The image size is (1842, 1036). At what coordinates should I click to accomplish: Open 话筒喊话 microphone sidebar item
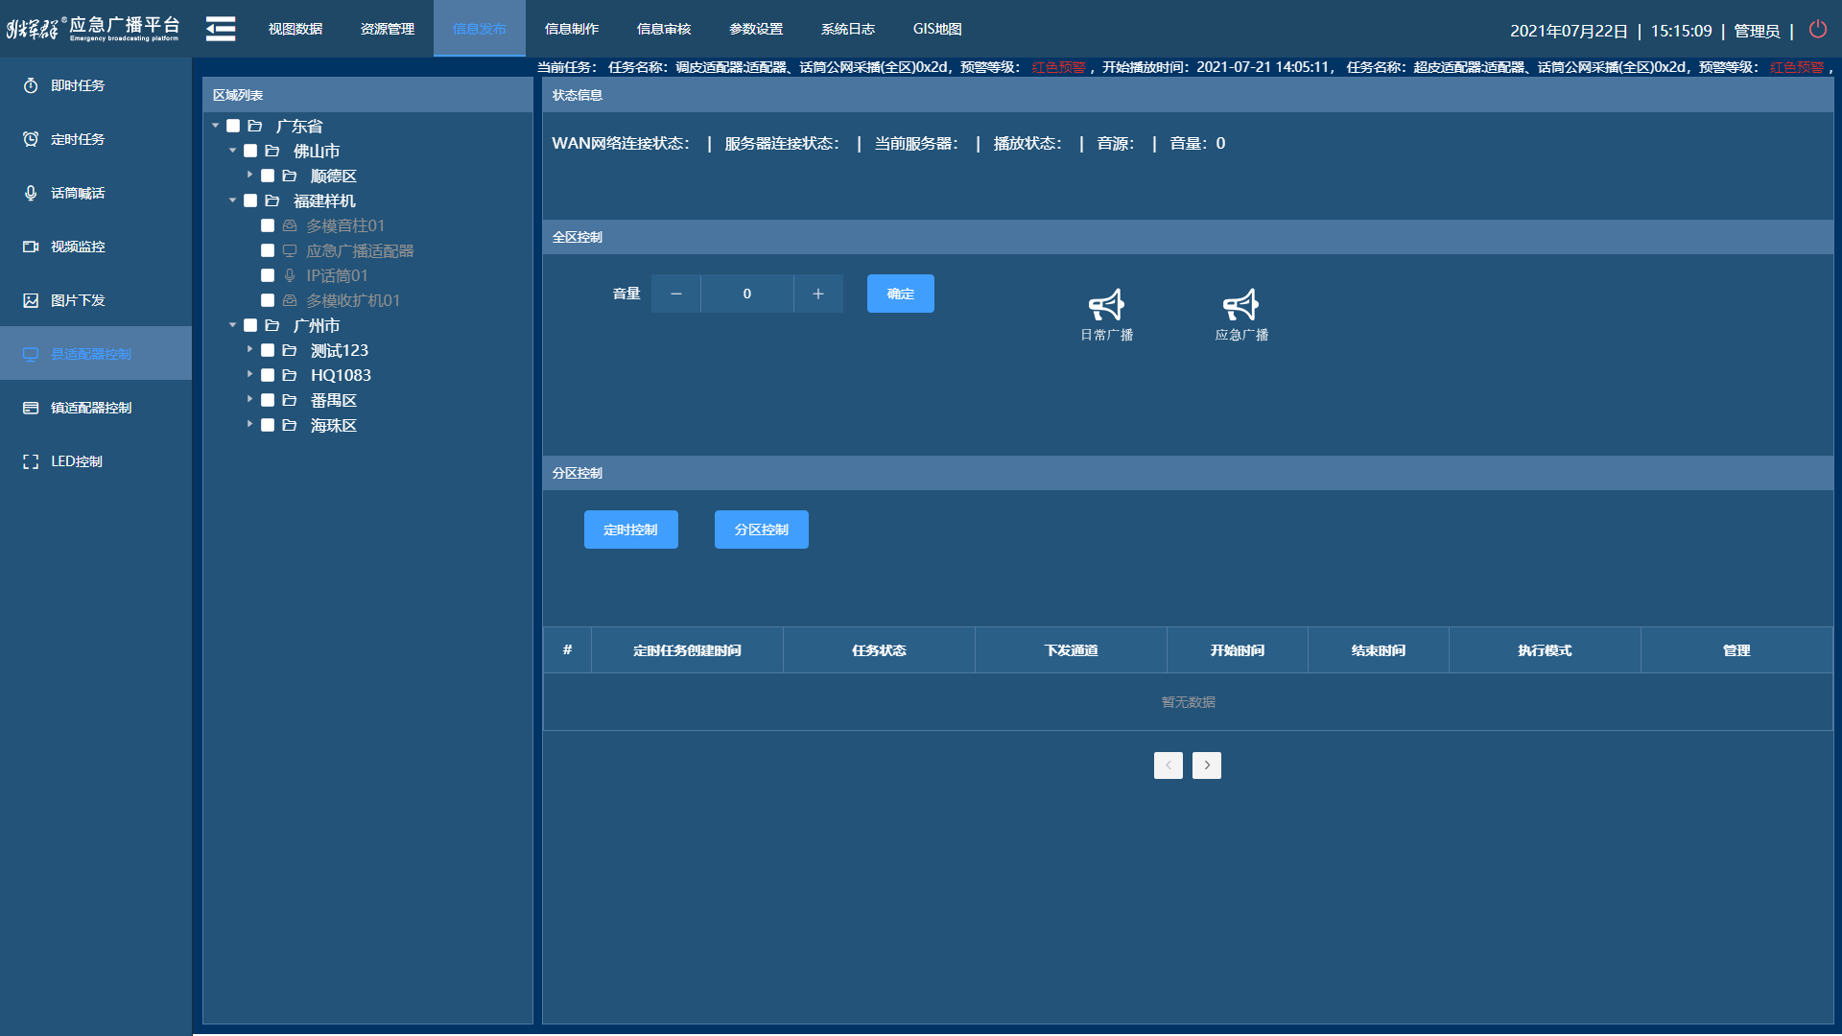click(78, 193)
